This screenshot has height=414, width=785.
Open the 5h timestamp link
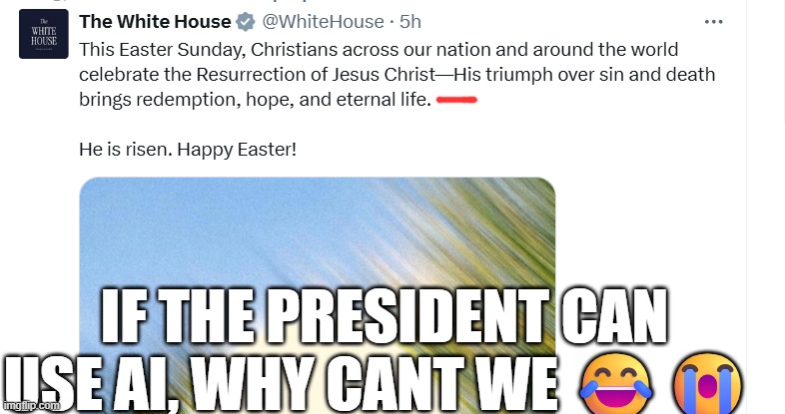pyautogui.click(x=410, y=22)
